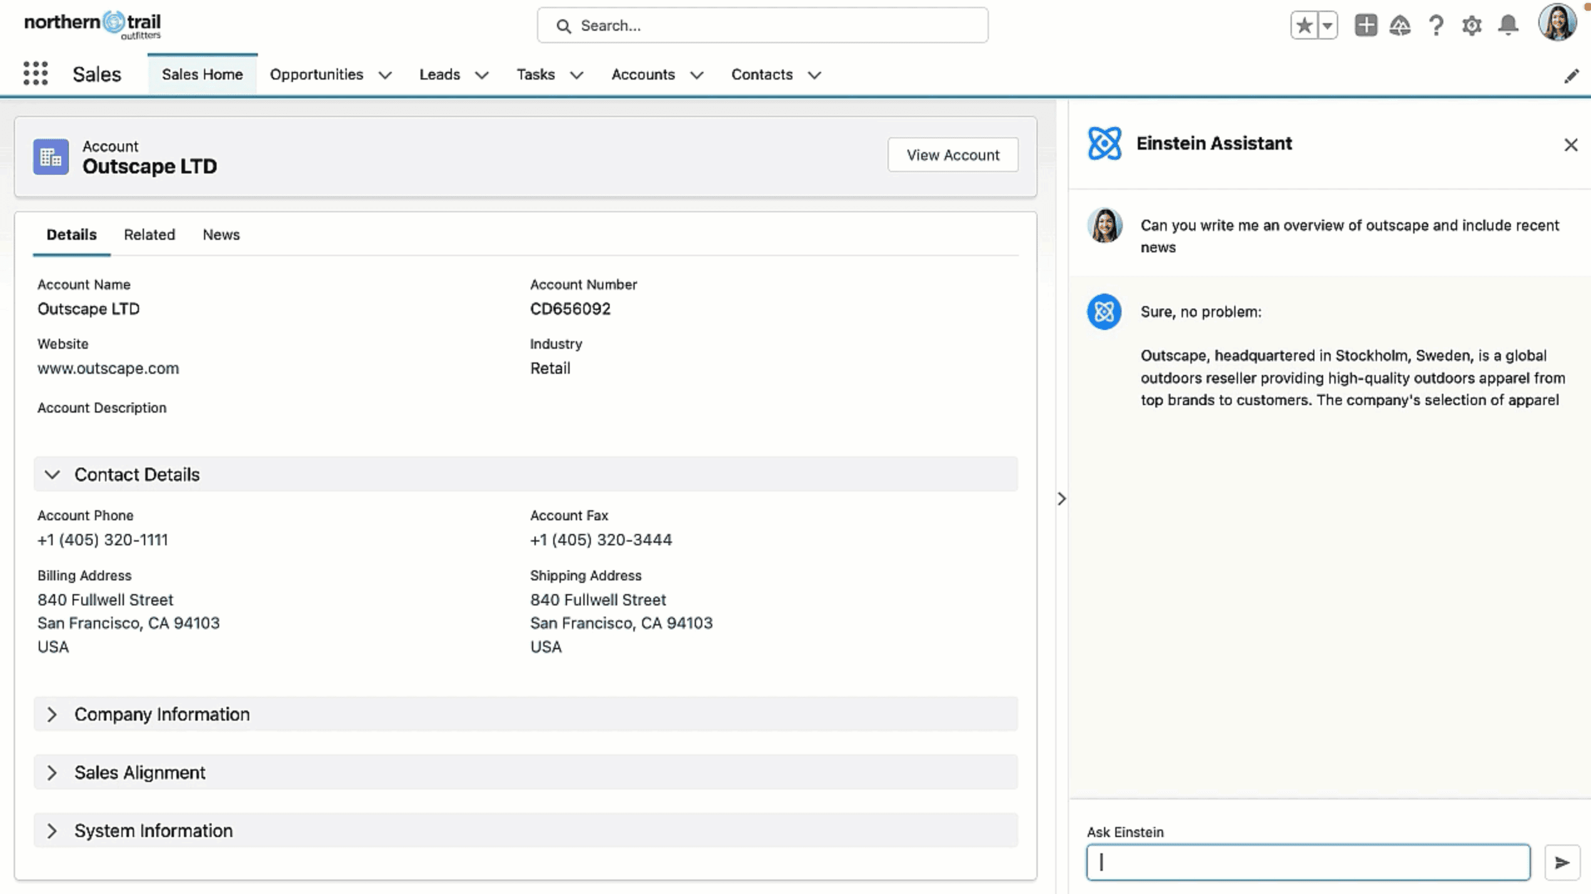Click the help question mark icon
Image resolution: width=1591 pixels, height=894 pixels.
pos(1436,25)
